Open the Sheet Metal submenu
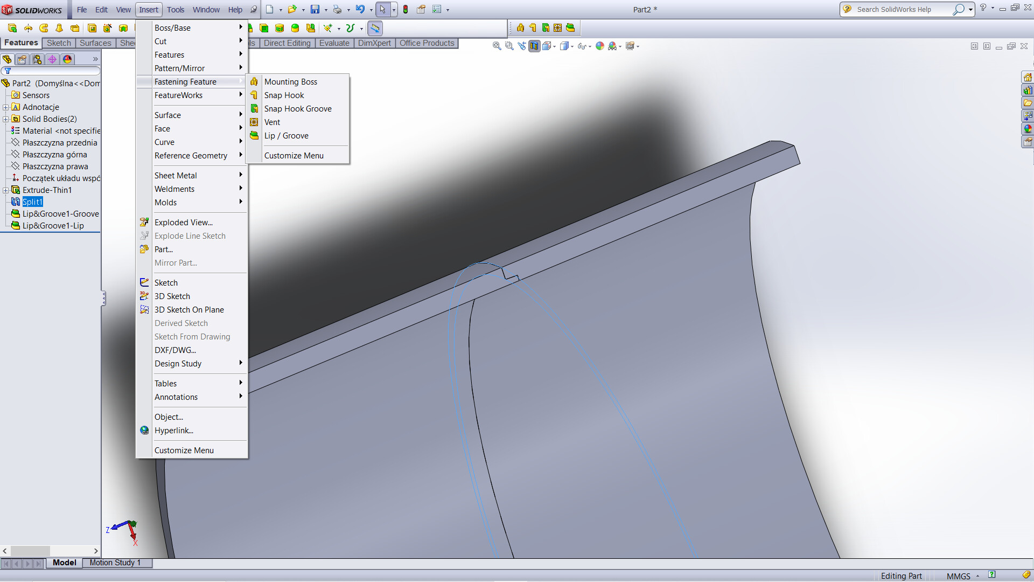Screen dimensions: 1034x582 [192, 176]
